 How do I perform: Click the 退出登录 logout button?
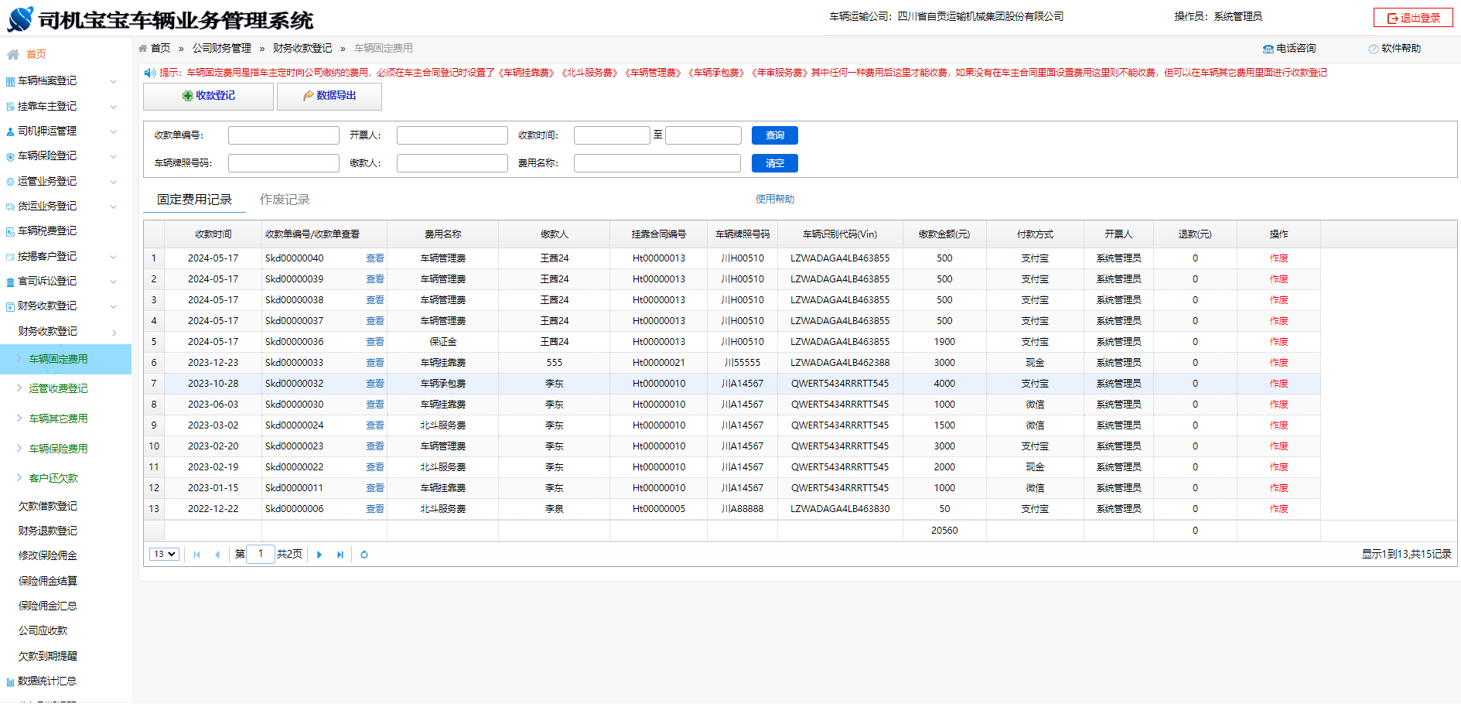[1413, 18]
